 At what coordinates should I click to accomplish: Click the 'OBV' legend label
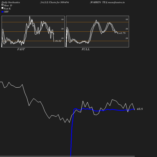coord(6,12)
